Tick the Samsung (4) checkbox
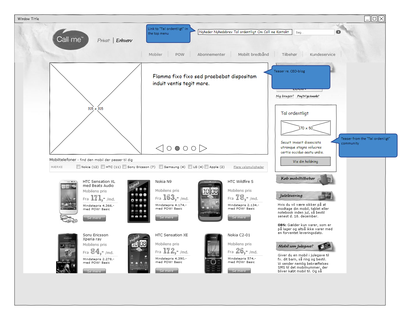Image resolution: width=400 pixels, height=320 pixels. [161, 167]
